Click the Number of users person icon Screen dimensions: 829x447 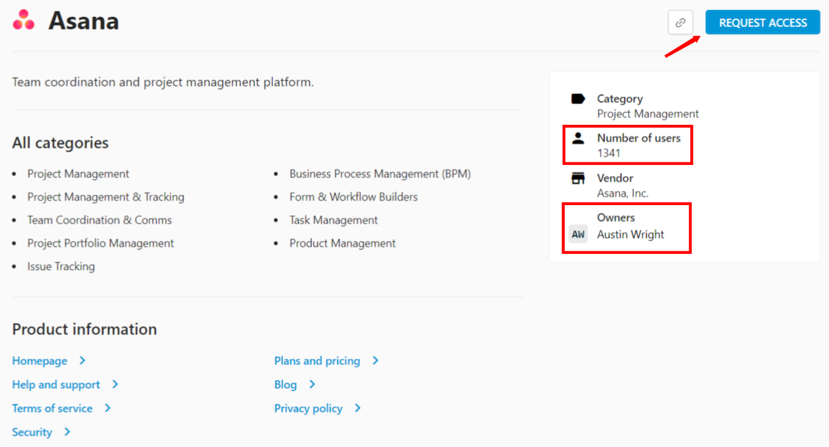tap(578, 139)
